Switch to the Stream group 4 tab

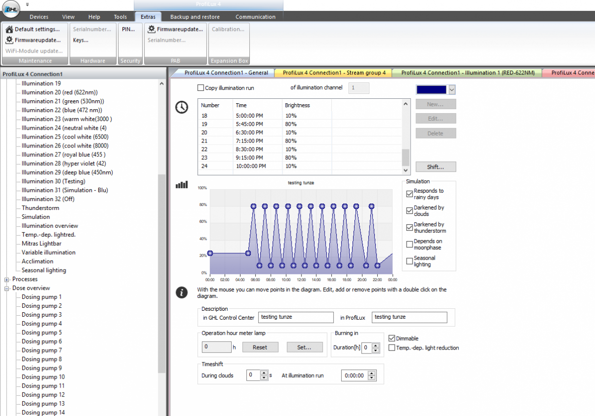coord(334,72)
